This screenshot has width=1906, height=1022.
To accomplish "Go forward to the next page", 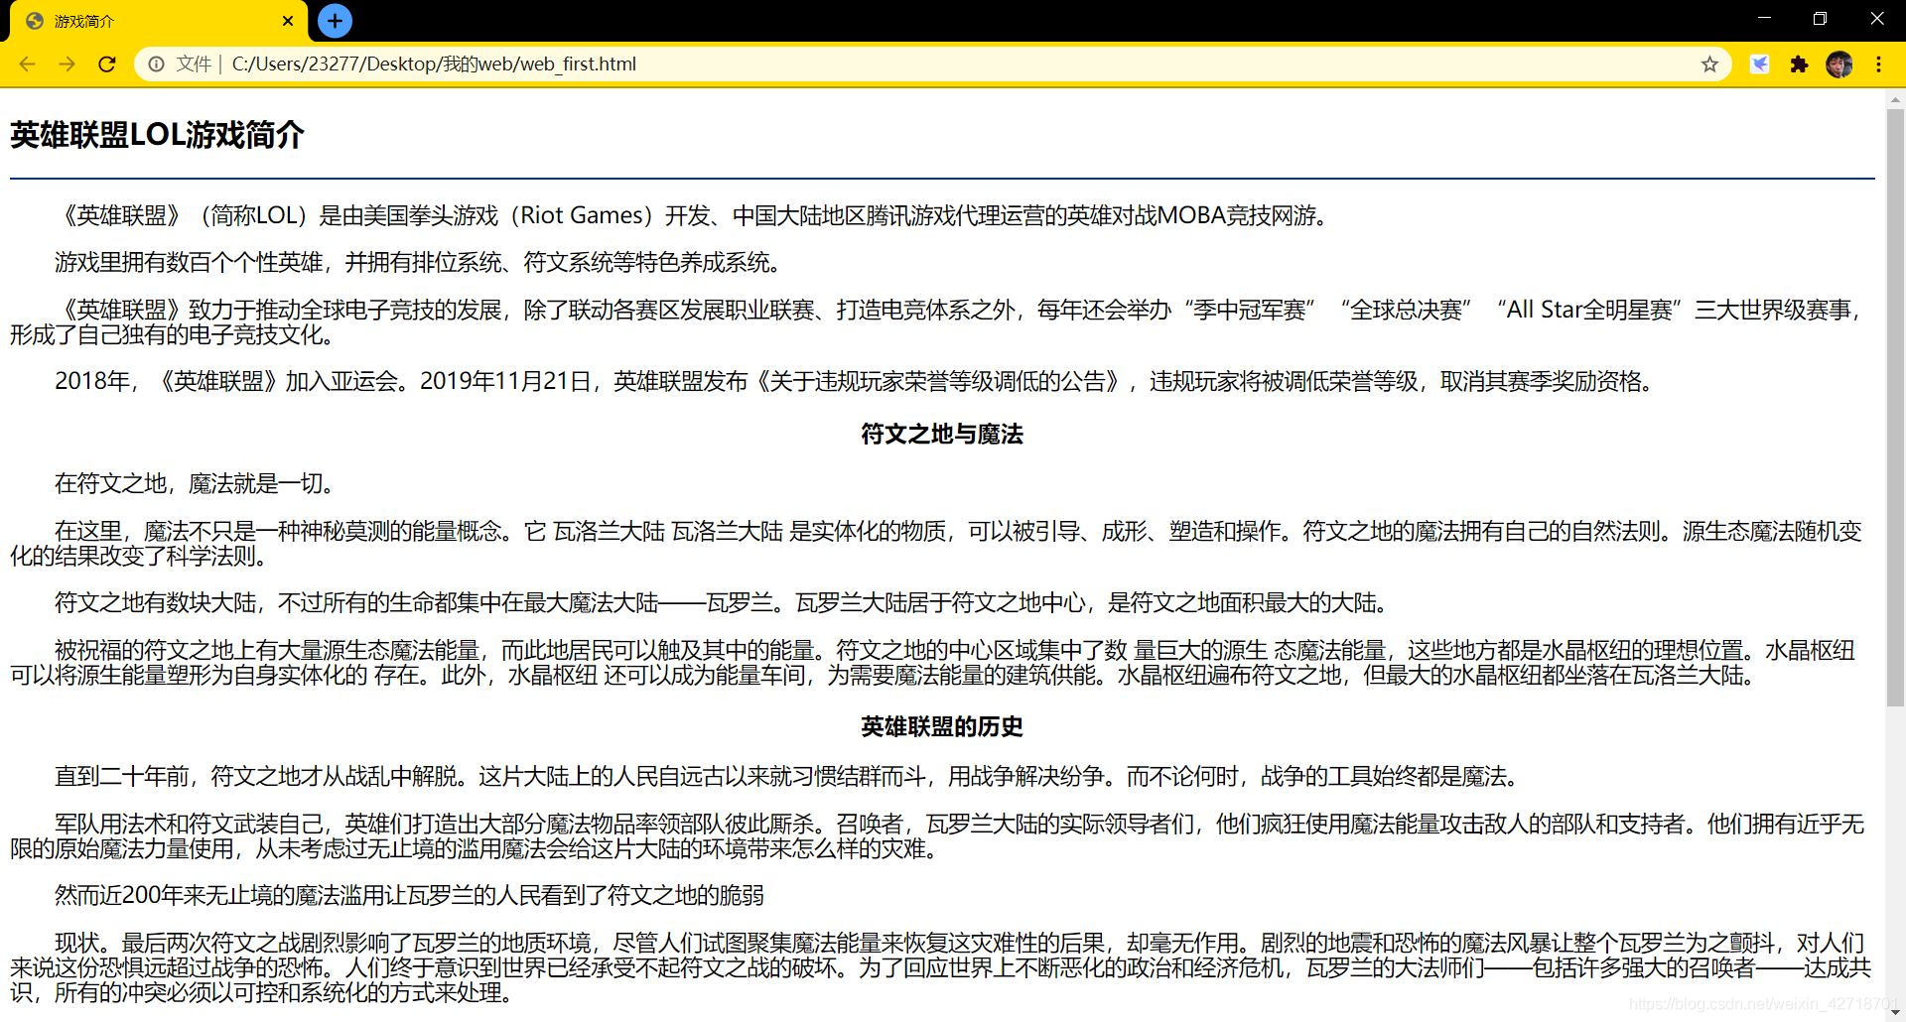I will point(67,64).
